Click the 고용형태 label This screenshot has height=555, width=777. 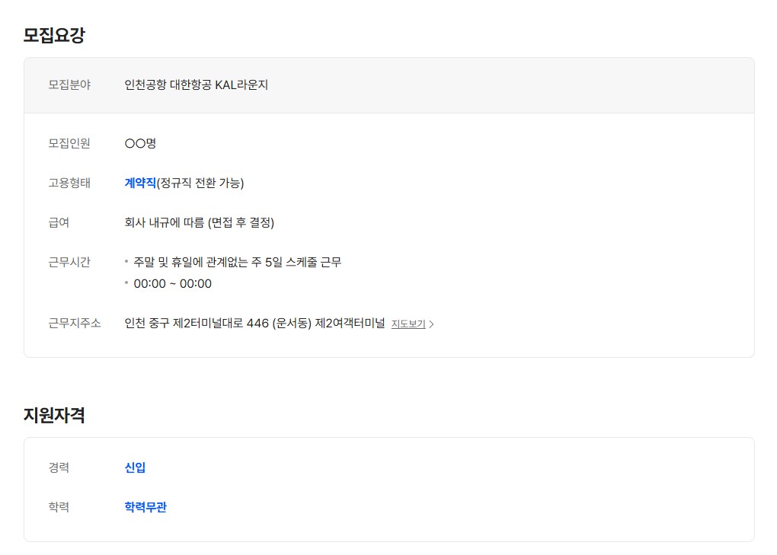point(69,183)
